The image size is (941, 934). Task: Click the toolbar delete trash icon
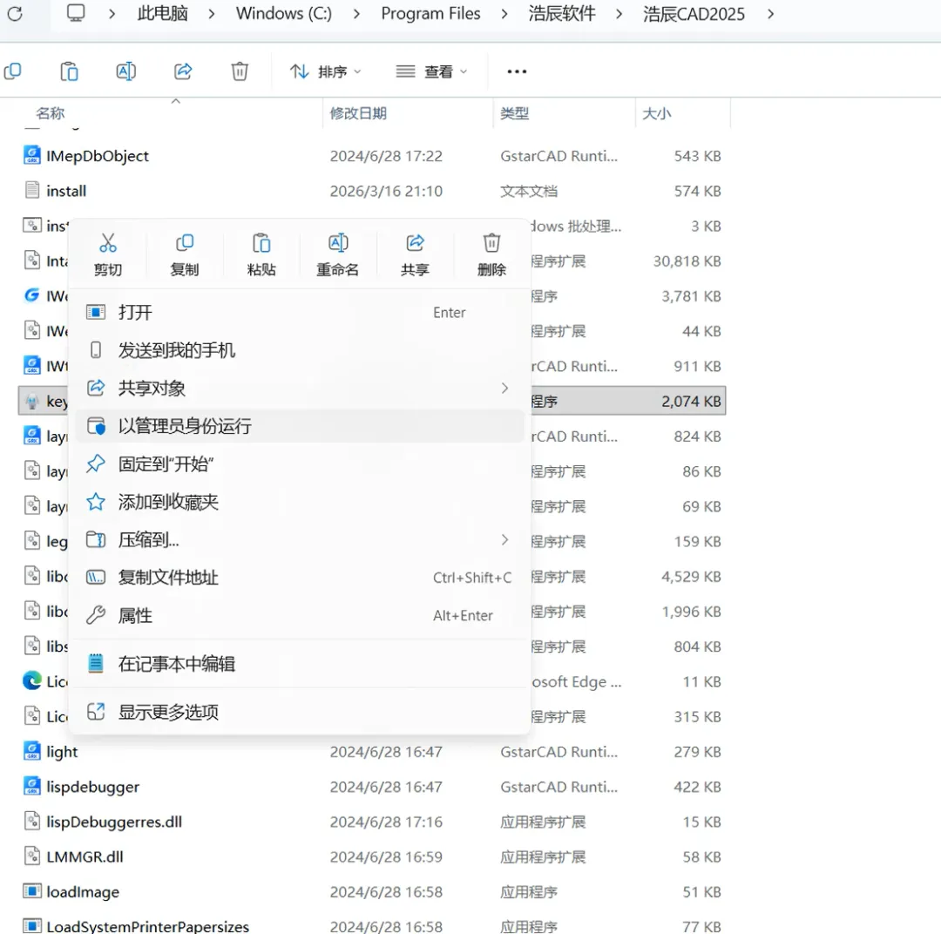(240, 71)
